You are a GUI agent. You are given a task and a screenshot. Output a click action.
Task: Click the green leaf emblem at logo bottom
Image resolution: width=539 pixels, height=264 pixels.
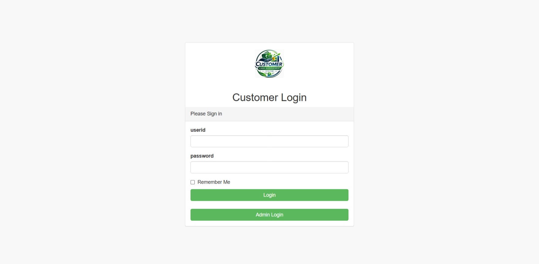coord(269,74)
